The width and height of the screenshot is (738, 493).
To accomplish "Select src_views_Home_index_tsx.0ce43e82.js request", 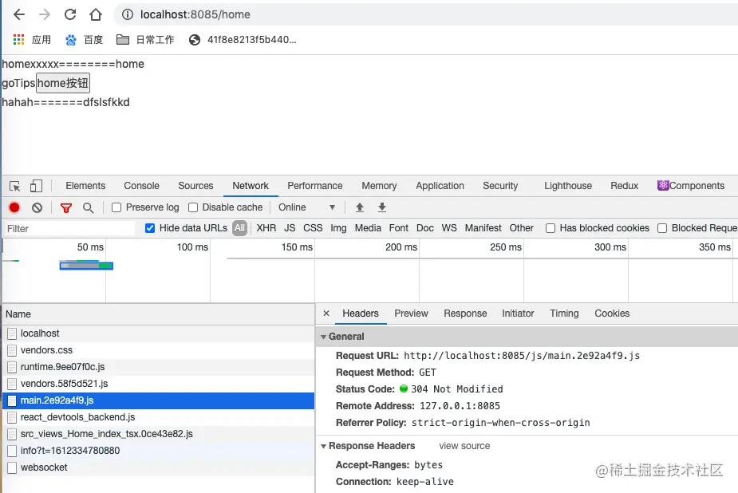I will (x=158, y=434).
